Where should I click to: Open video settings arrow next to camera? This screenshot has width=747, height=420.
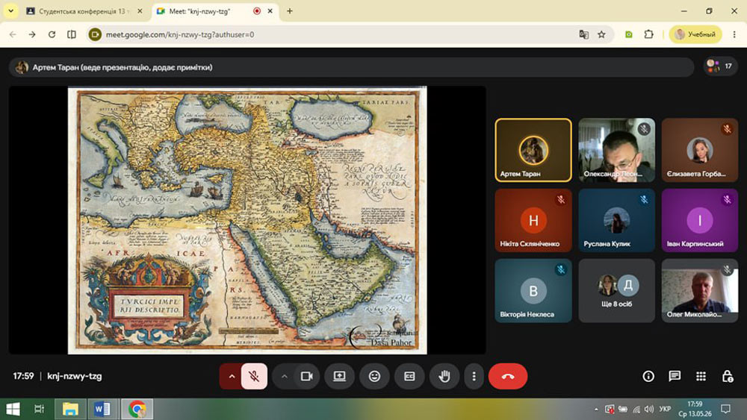285,376
